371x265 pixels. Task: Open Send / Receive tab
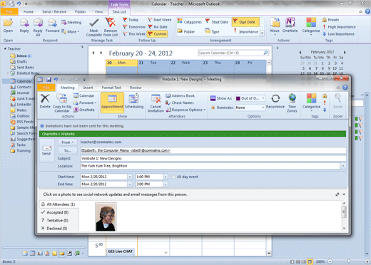point(54,11)
